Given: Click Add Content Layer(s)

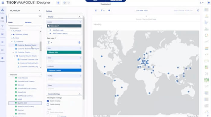Looking at the screenshot, I should click(x=60, y=34).
